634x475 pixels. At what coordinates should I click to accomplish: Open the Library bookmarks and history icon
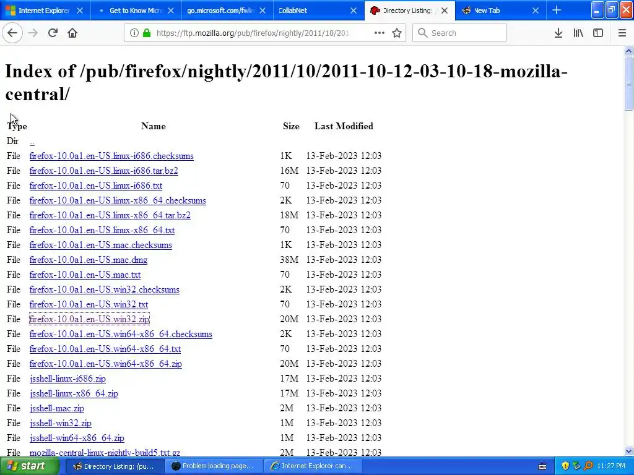click(578, 33)
